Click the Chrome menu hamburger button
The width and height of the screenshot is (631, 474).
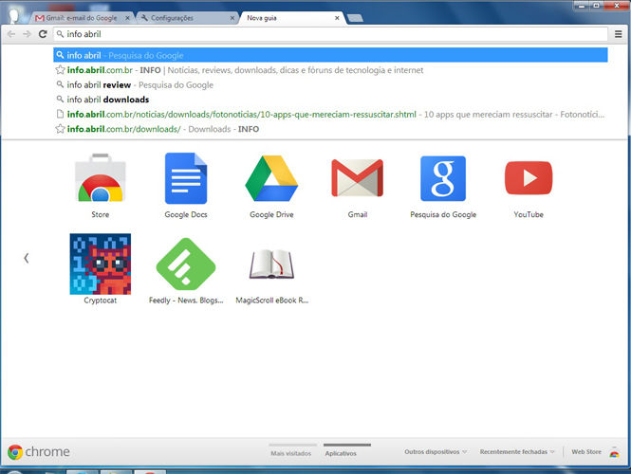[618, 34]
